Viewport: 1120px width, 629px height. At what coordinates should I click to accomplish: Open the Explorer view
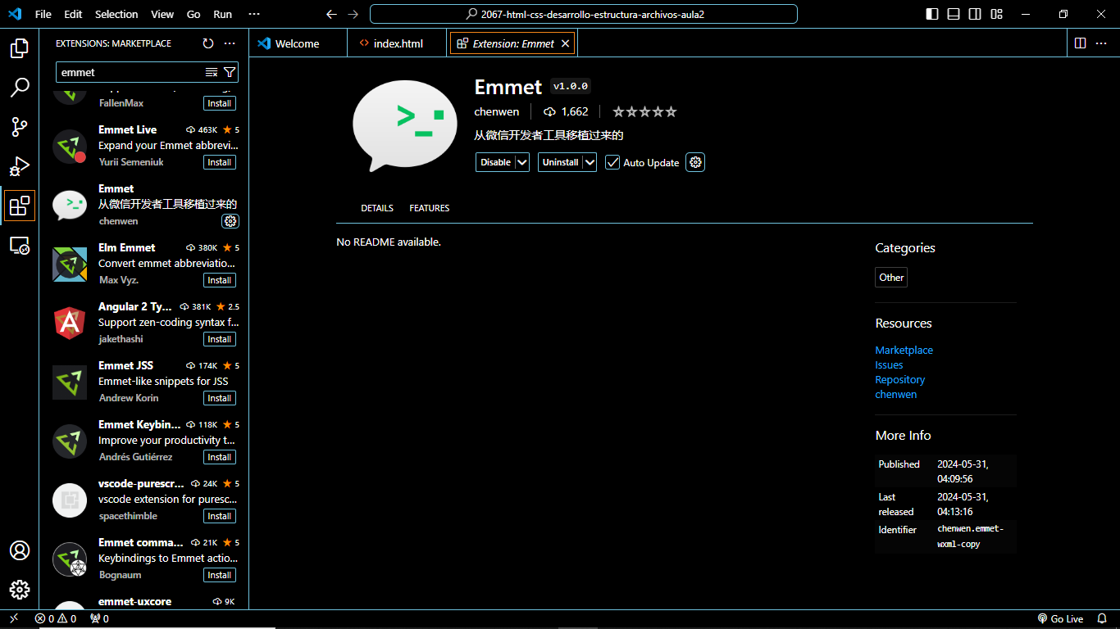tap(20, 49)
